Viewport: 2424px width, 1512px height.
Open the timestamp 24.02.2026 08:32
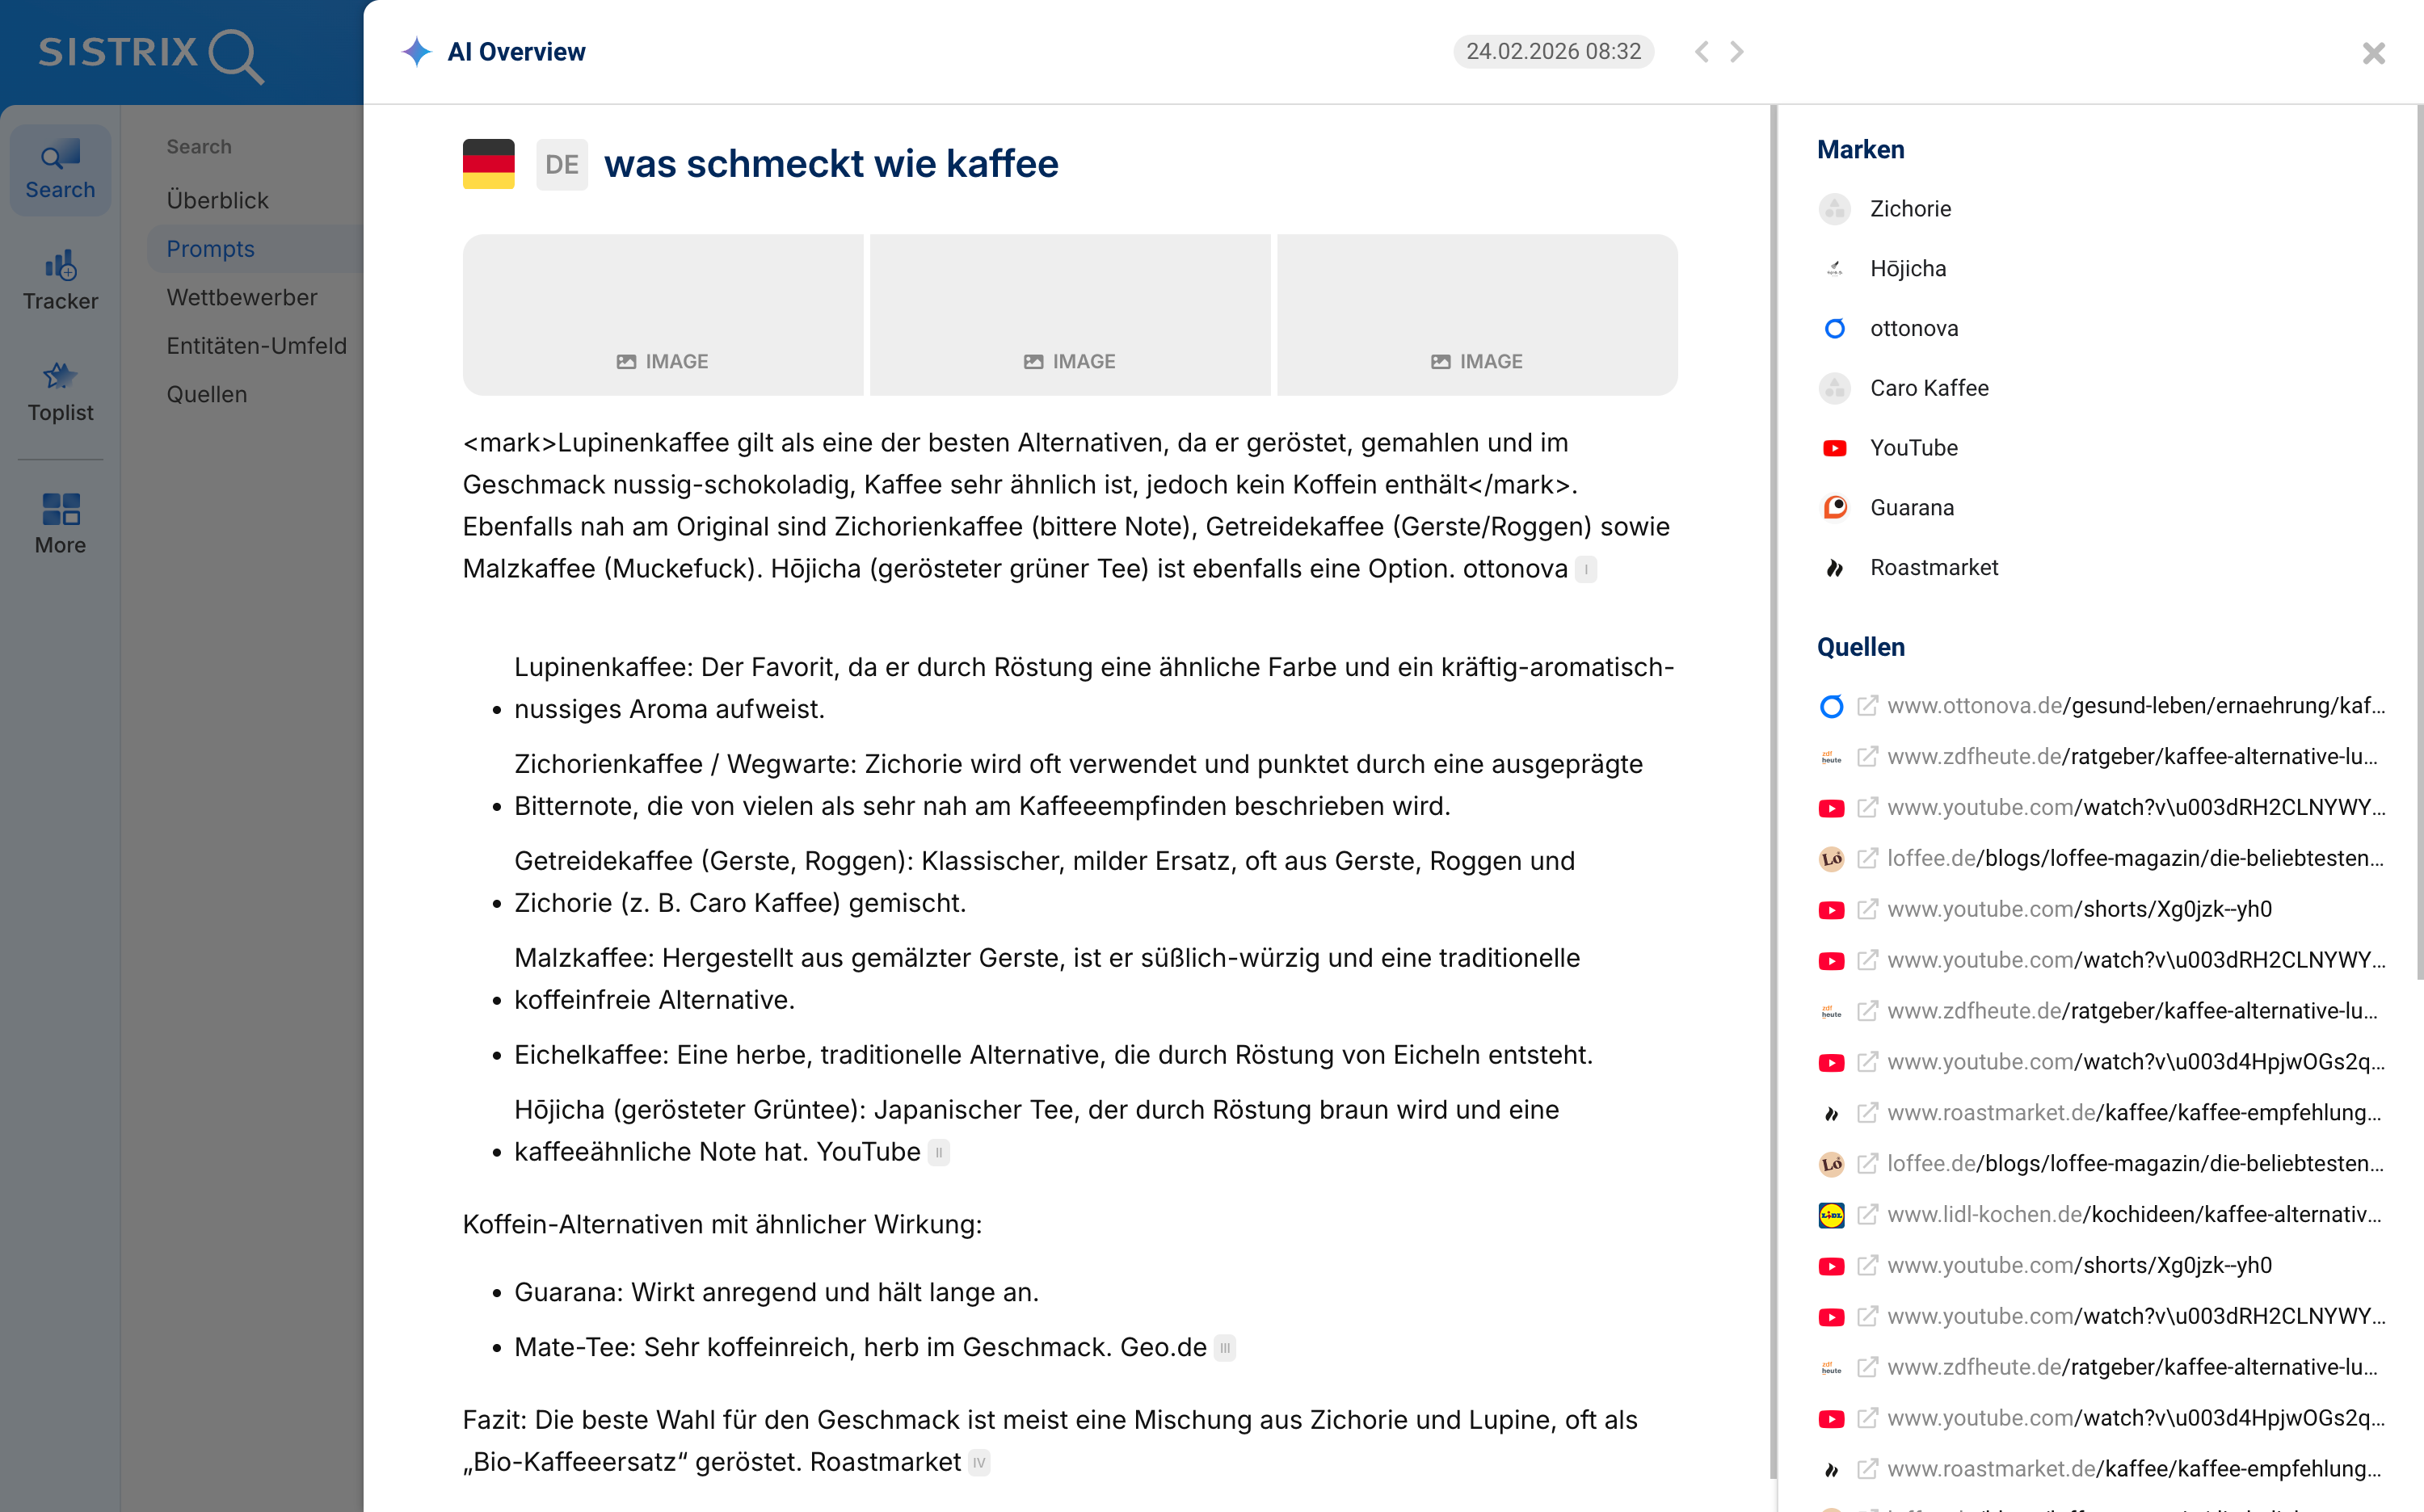tap(1554, 51)
